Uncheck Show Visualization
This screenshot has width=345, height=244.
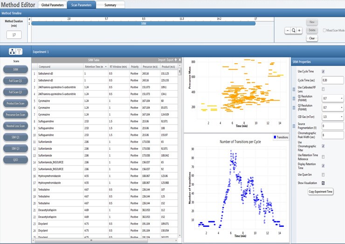click(323, 183)
